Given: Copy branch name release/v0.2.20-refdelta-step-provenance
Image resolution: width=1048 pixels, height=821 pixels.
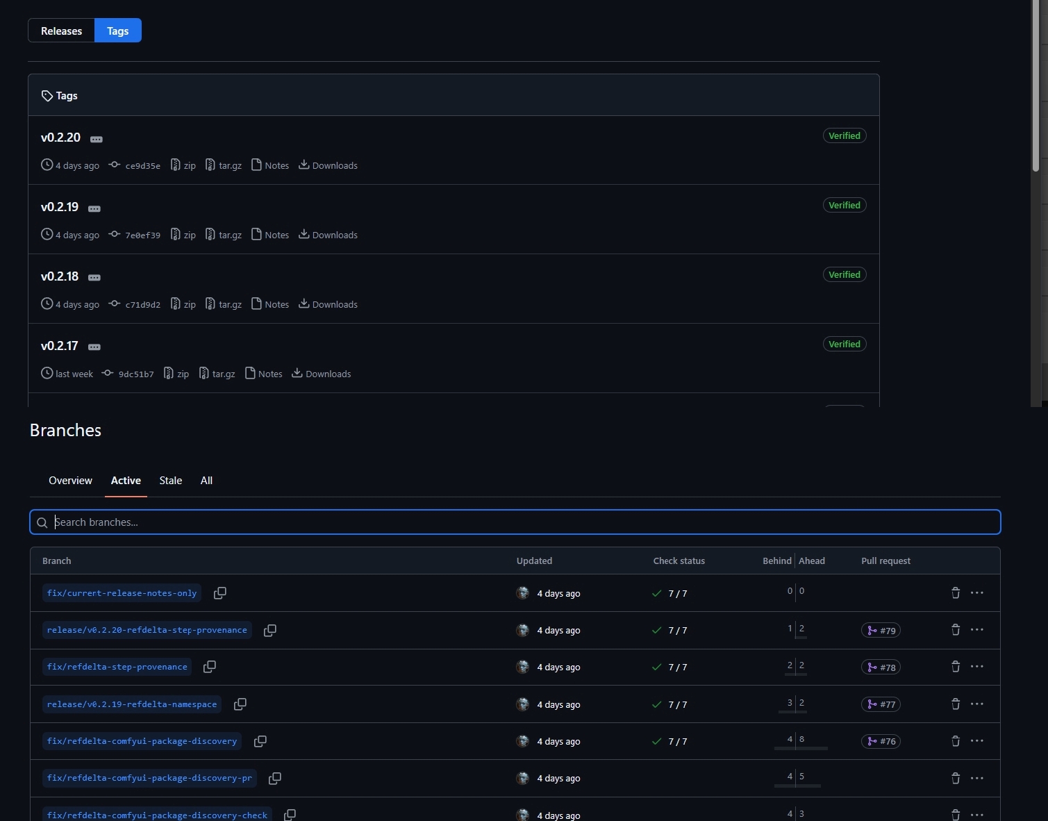Looking at the screenshot, I should pyautogui.click(x=270, y=630).
